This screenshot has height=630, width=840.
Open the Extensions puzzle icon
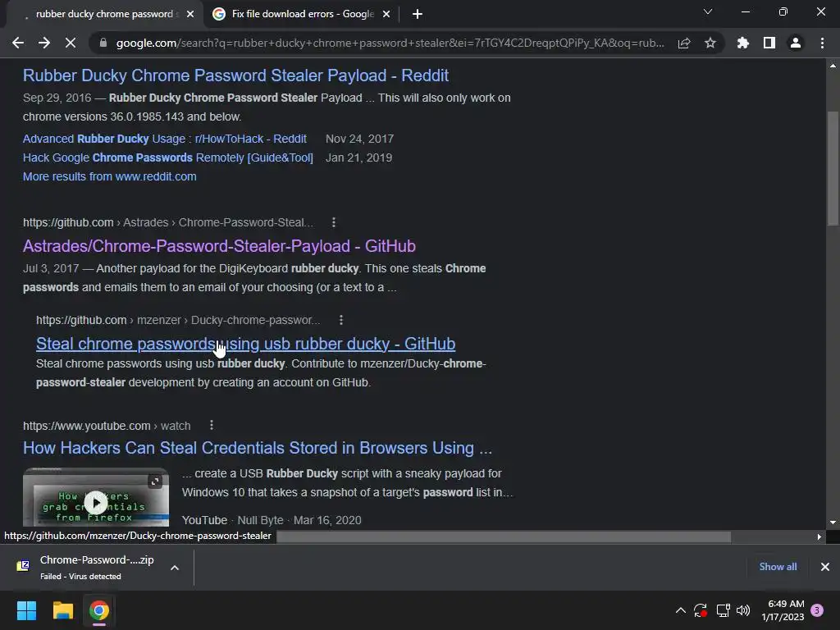(743, 43)
